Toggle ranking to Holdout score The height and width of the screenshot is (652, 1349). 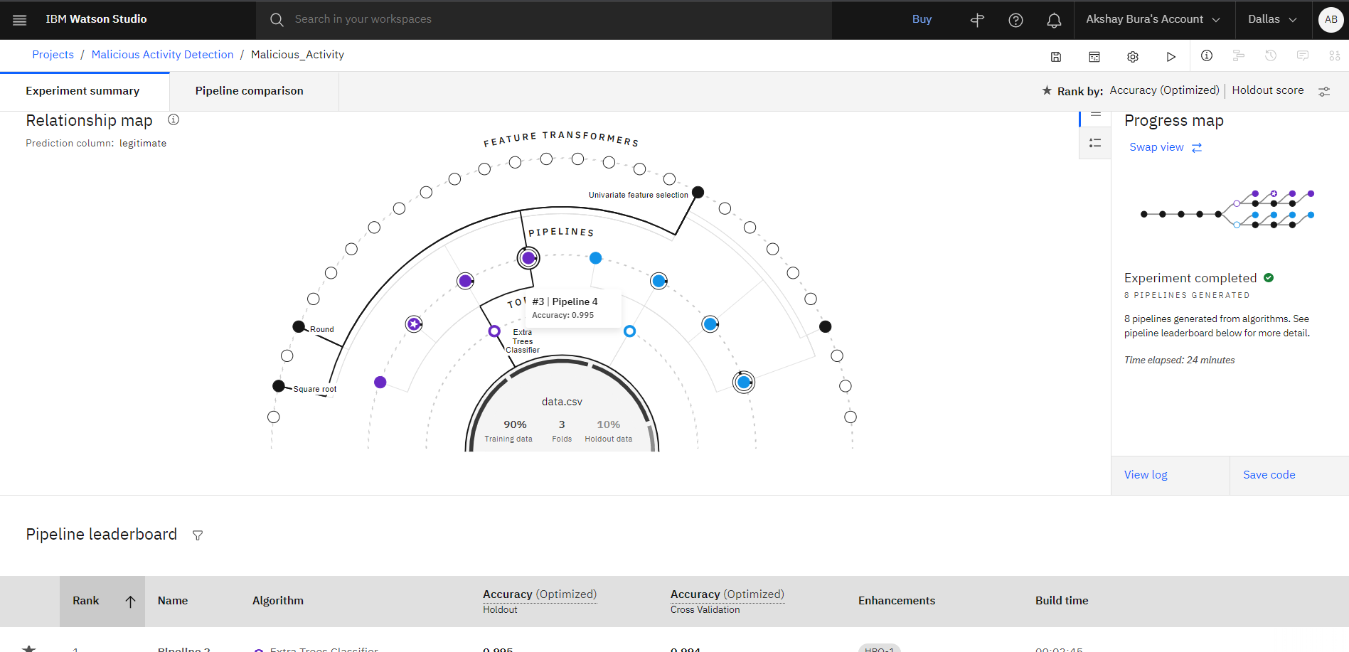1268,90
